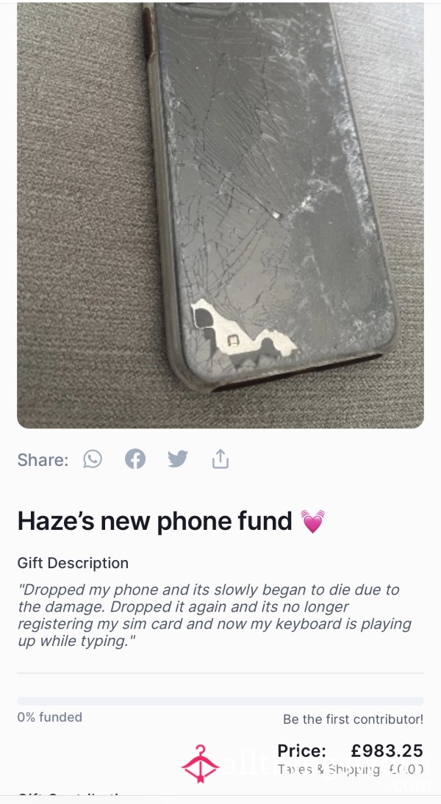Click the Gift Description heading
Viewport: 441px width, 804px height.
pyautogui.click(x=73, y=563)
